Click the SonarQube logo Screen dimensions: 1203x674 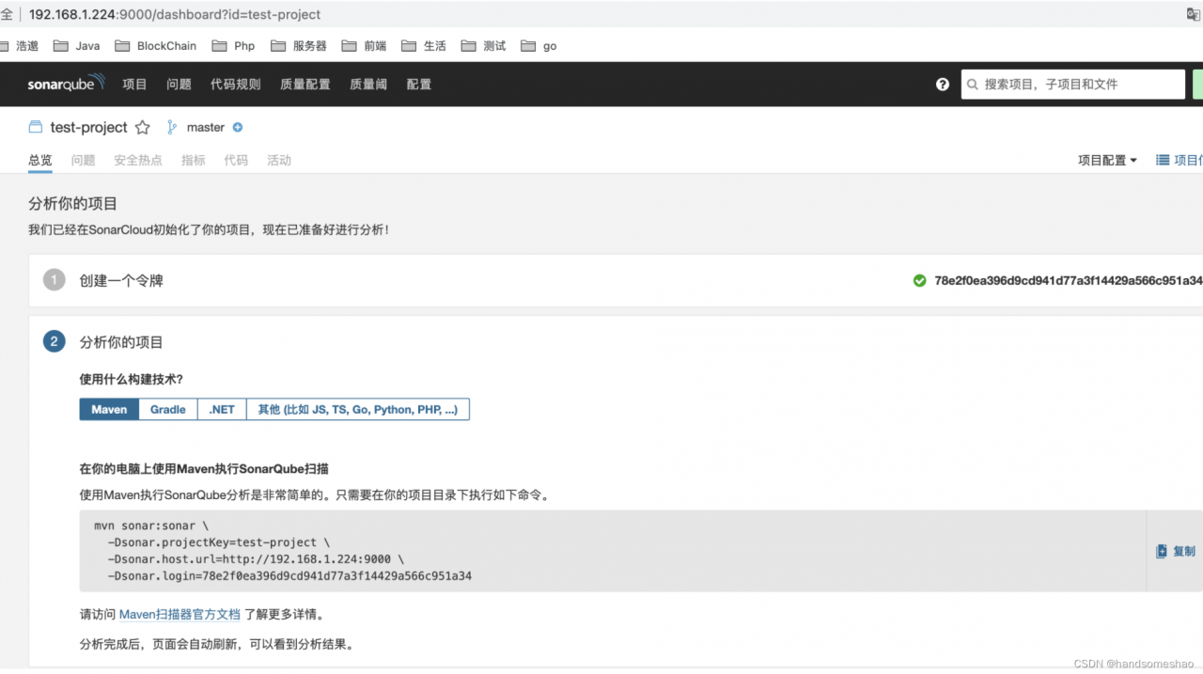tap(66, 84)
